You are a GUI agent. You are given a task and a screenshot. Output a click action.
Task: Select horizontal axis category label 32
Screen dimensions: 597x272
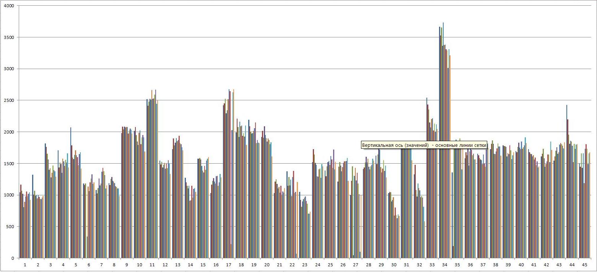tap(419, 265)
